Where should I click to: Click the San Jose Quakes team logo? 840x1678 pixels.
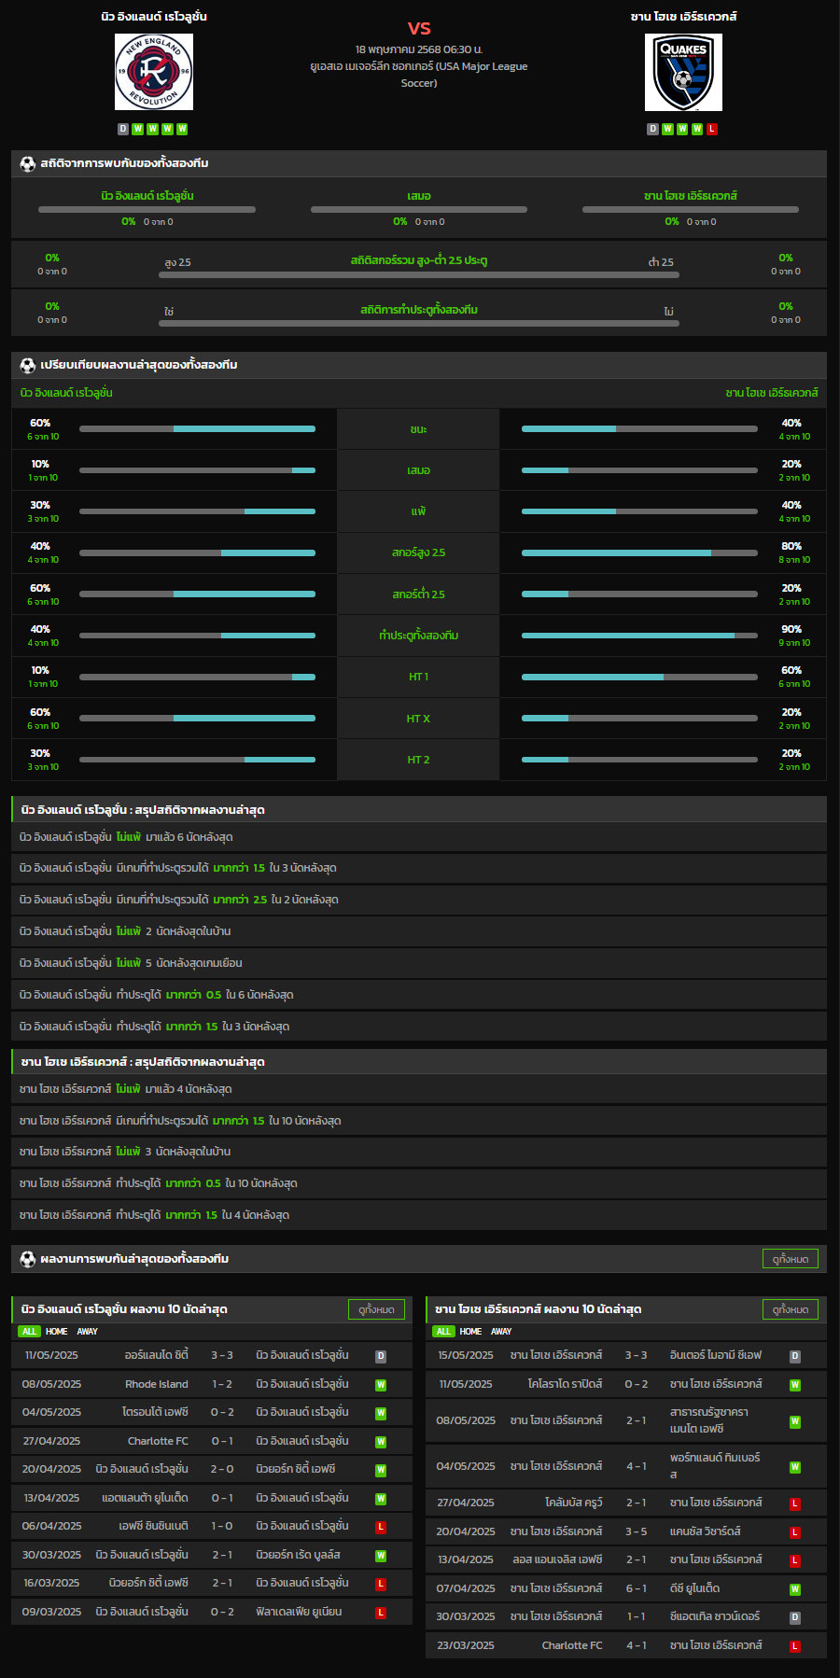(683, 72)
